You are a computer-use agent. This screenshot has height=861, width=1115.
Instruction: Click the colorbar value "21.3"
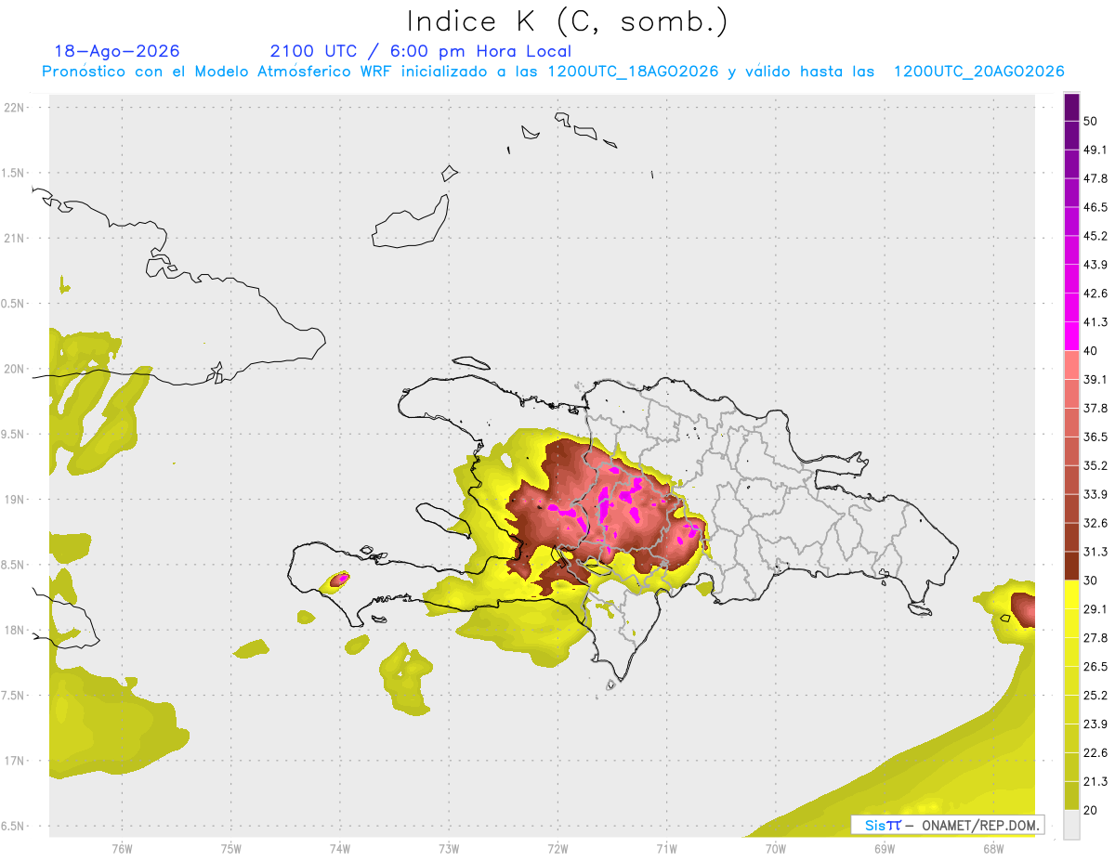(1095, 782)
